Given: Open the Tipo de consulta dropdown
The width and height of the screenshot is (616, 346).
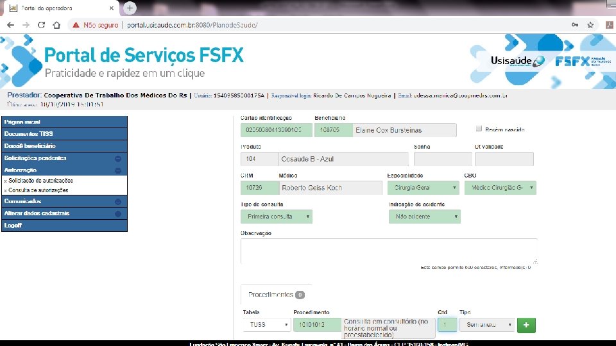Looking at the screenshot, I should 276,217.
